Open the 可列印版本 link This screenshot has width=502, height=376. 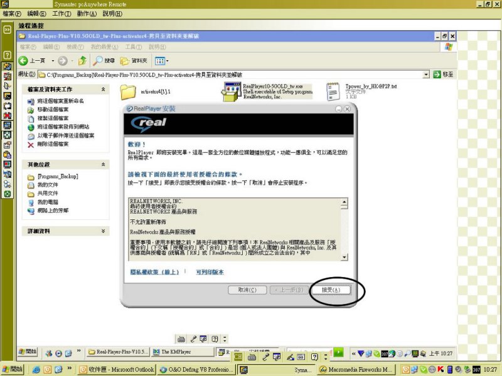[x=210, y=272]
